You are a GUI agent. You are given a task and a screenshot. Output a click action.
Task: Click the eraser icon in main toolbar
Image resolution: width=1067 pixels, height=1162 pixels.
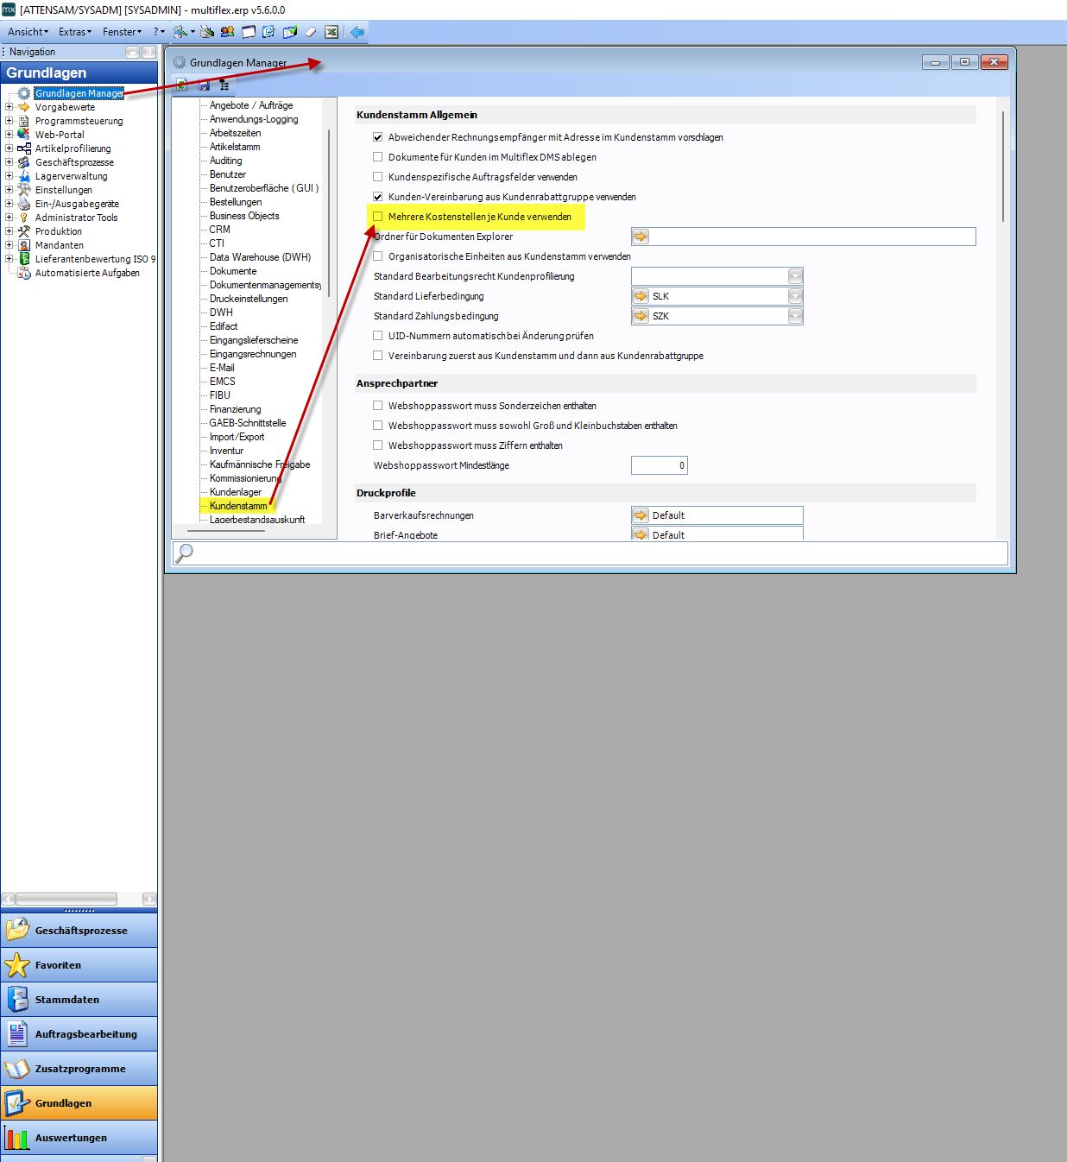(x=311, y=32)
